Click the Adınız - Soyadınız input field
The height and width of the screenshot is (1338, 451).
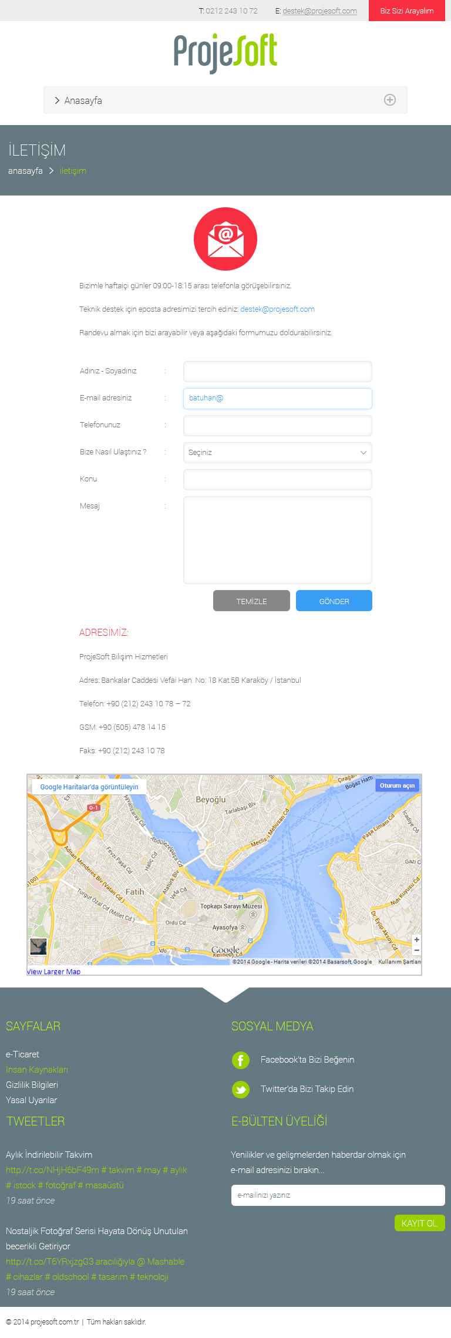point(277,372)
